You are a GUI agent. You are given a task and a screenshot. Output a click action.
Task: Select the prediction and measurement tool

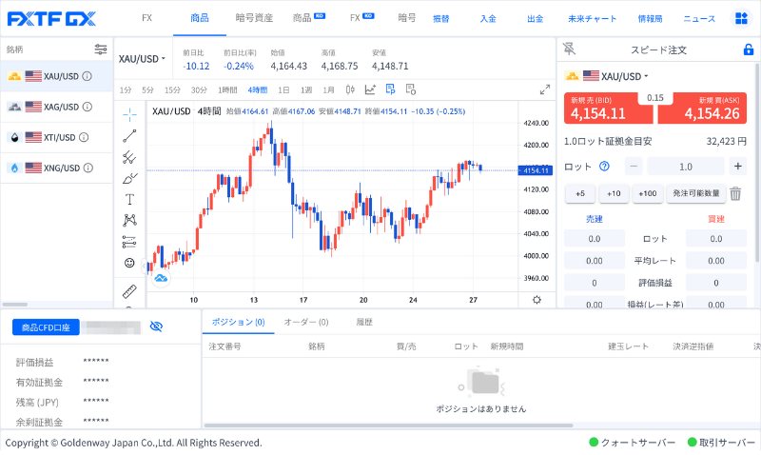click(x=129, y=242)
